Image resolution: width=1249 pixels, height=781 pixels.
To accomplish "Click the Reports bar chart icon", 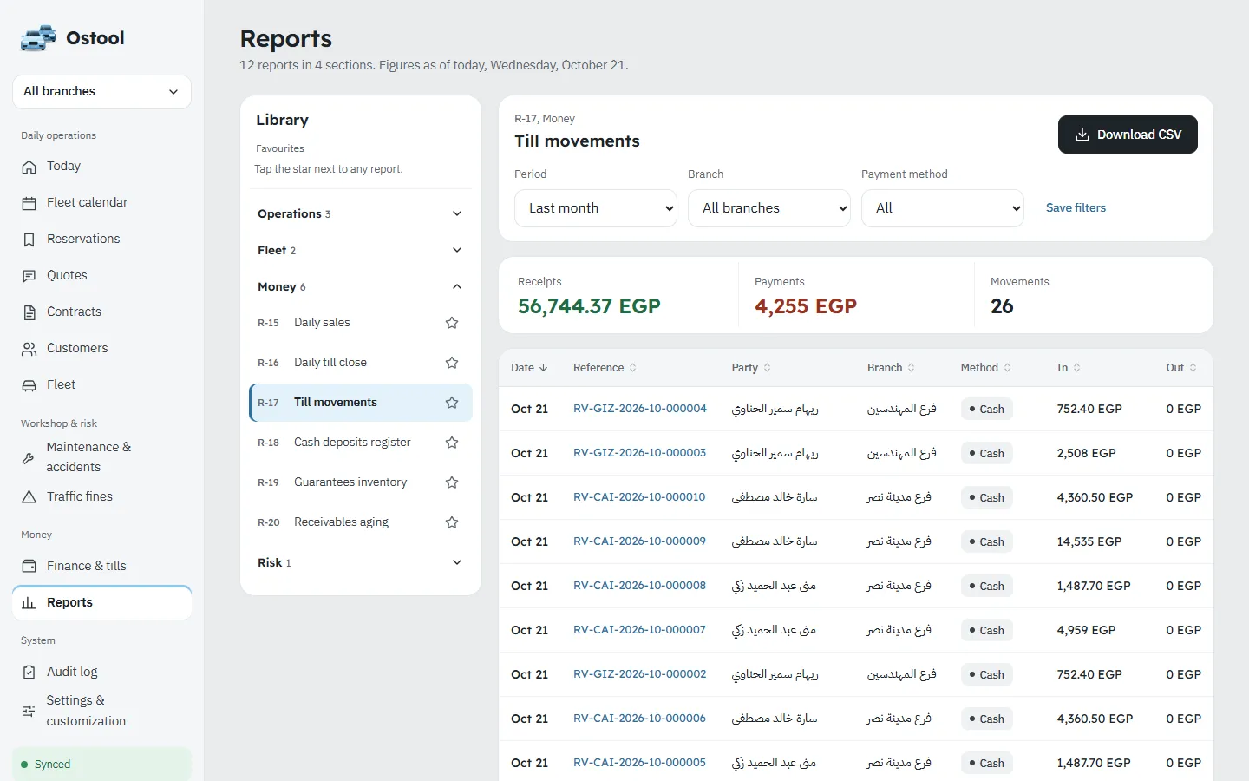I will click(29, 603).
